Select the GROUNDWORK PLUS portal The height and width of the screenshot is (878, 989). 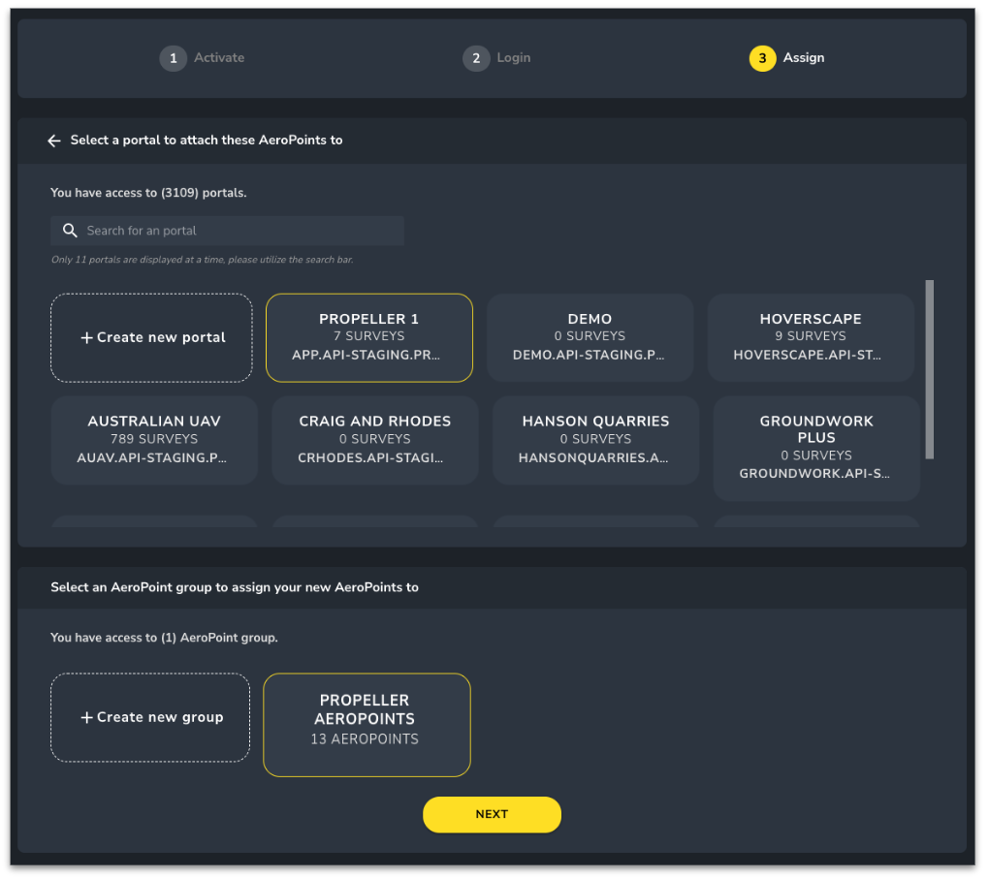[815, 448]
